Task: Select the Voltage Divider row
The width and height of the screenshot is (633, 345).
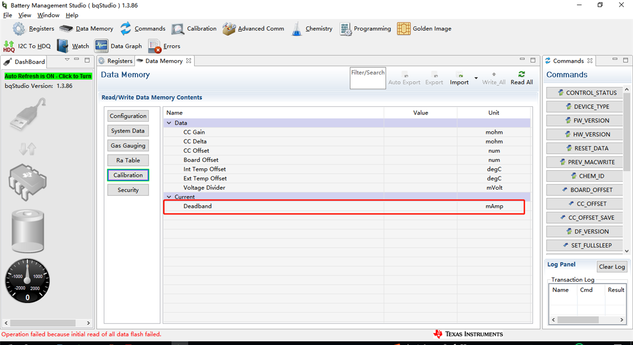Action: coord(347,188)
